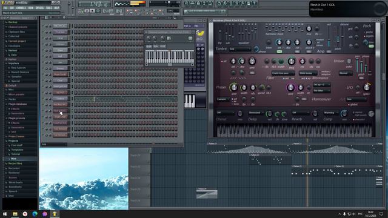
Task: Click the Unison order selector
Action: (x=349, y=61)
